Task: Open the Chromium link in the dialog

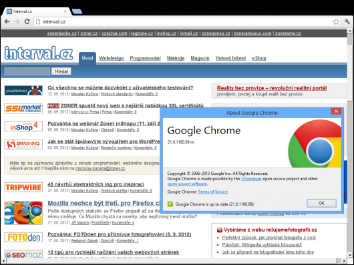Action: (251, 179)
